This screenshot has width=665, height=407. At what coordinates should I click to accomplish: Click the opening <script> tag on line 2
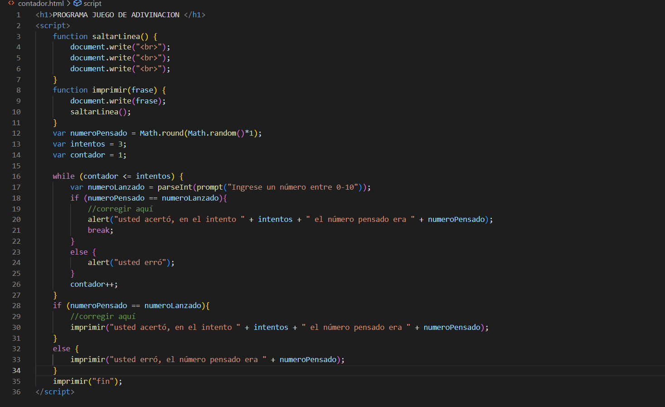tap(53, 26)
